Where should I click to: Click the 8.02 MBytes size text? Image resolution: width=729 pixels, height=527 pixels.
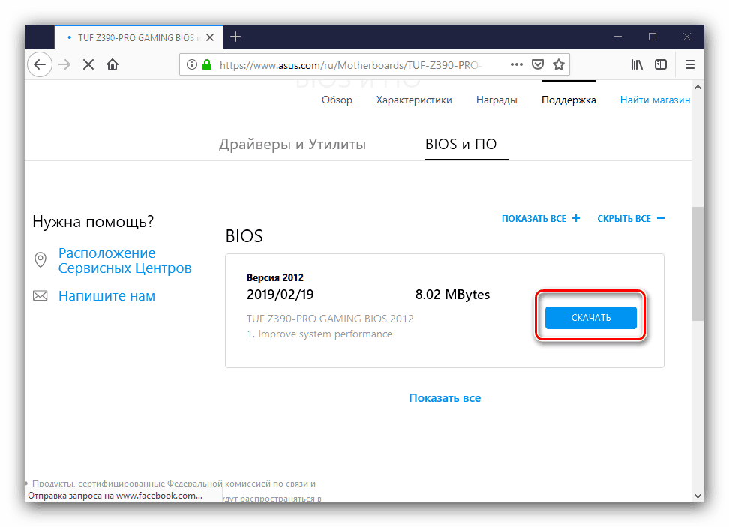point(452,295)
